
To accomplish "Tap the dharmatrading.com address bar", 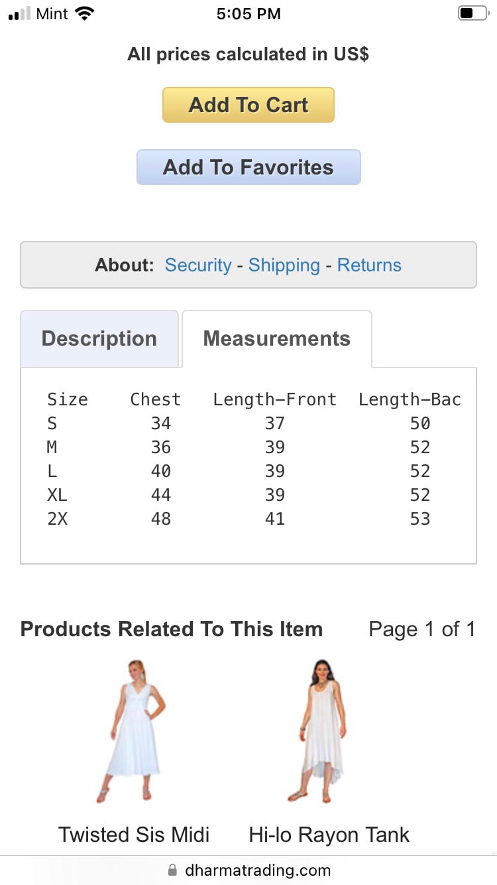I will [x=258, y=870].
